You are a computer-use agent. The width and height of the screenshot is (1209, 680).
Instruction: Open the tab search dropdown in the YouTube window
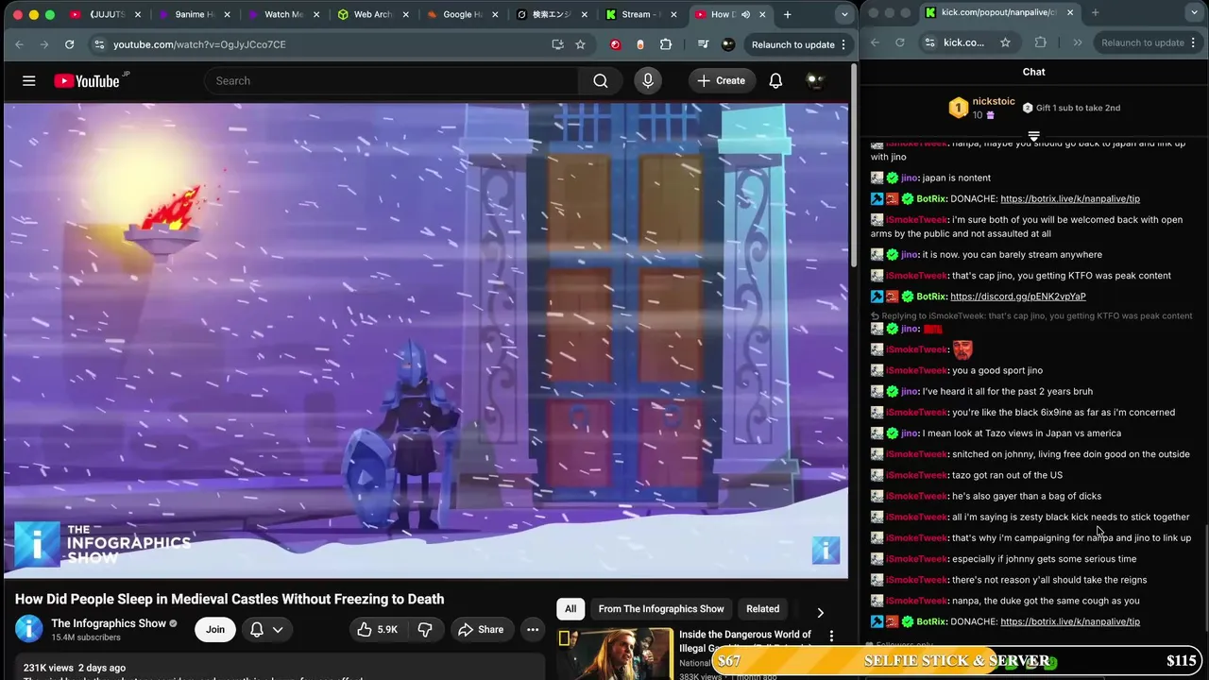[843, 14]
